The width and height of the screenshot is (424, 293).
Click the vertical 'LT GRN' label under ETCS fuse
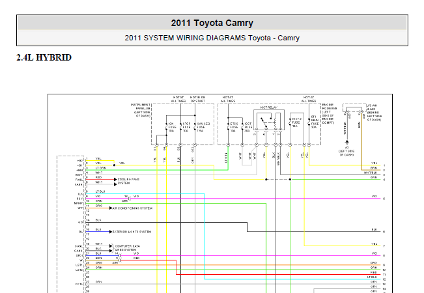[x=226, y=158]
